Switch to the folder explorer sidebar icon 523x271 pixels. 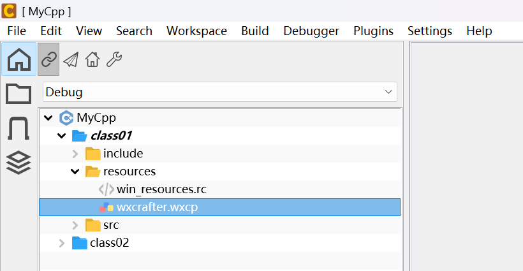tap(18, 94)
